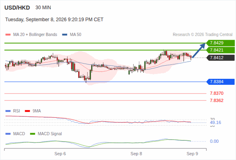Click the Sep 9 date axis label

click(x=192, y=154)
